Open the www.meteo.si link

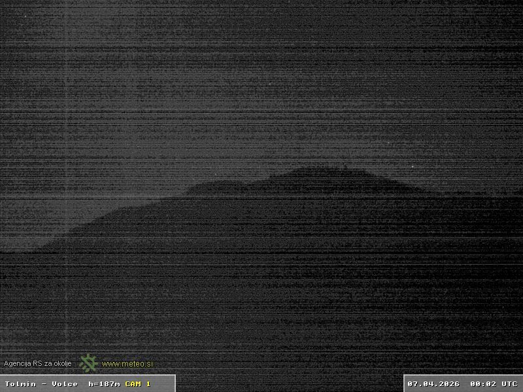(x=127, y=364)
